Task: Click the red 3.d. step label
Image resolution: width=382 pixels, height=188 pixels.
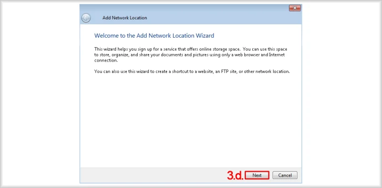Action: [235, 175]
